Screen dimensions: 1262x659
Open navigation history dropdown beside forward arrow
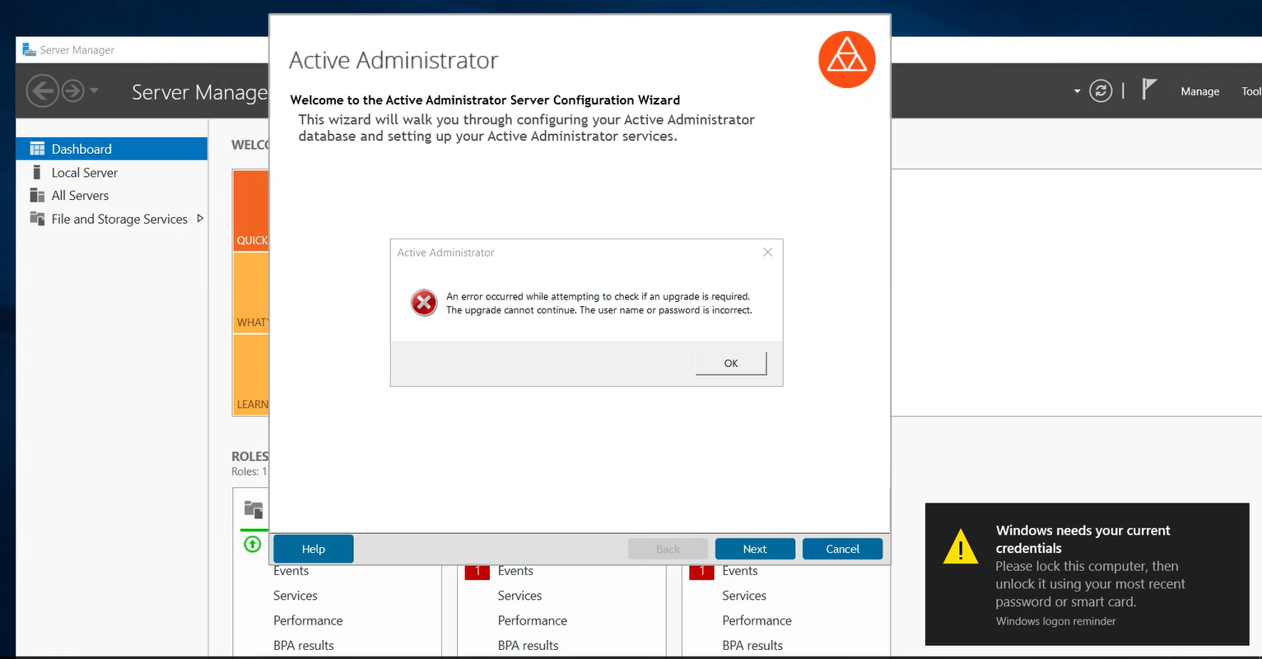tap(94, 90)
